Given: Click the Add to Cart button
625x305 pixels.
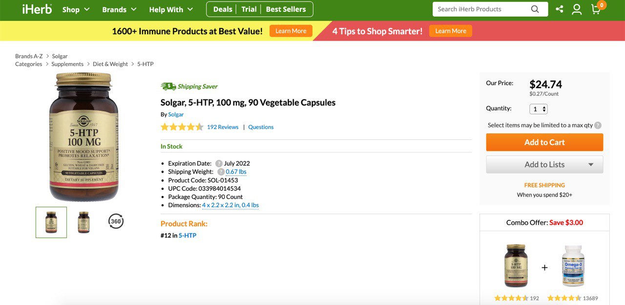Looking at the screenshot, I should tap(544, 142).
